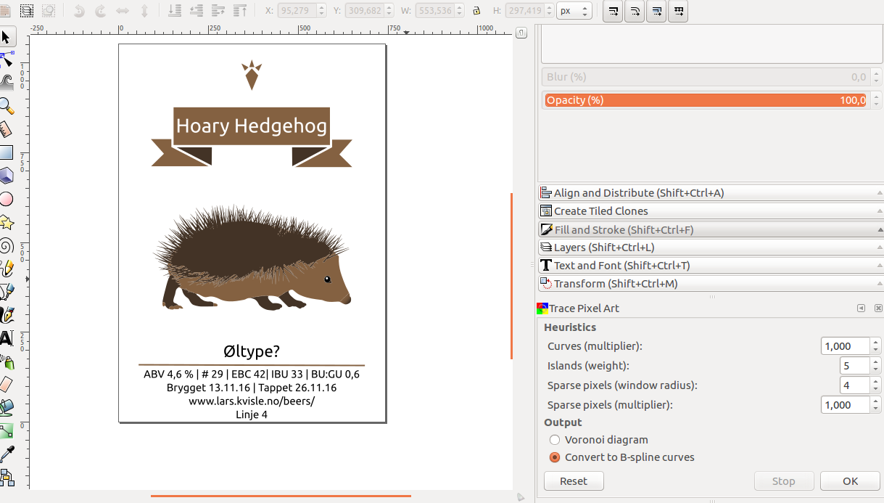Reset the Trace Pixel Art settings
884x503 pixels.
tap(573, 480)
